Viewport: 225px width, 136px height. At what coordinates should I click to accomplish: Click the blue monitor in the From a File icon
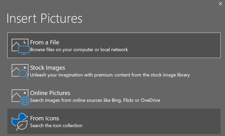coord(24,50)
